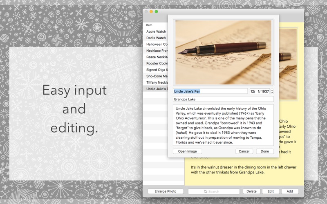Click the Uncle Jake's Pen name field
This screenshot has height=204, width=327.
[x=210, y=91]
